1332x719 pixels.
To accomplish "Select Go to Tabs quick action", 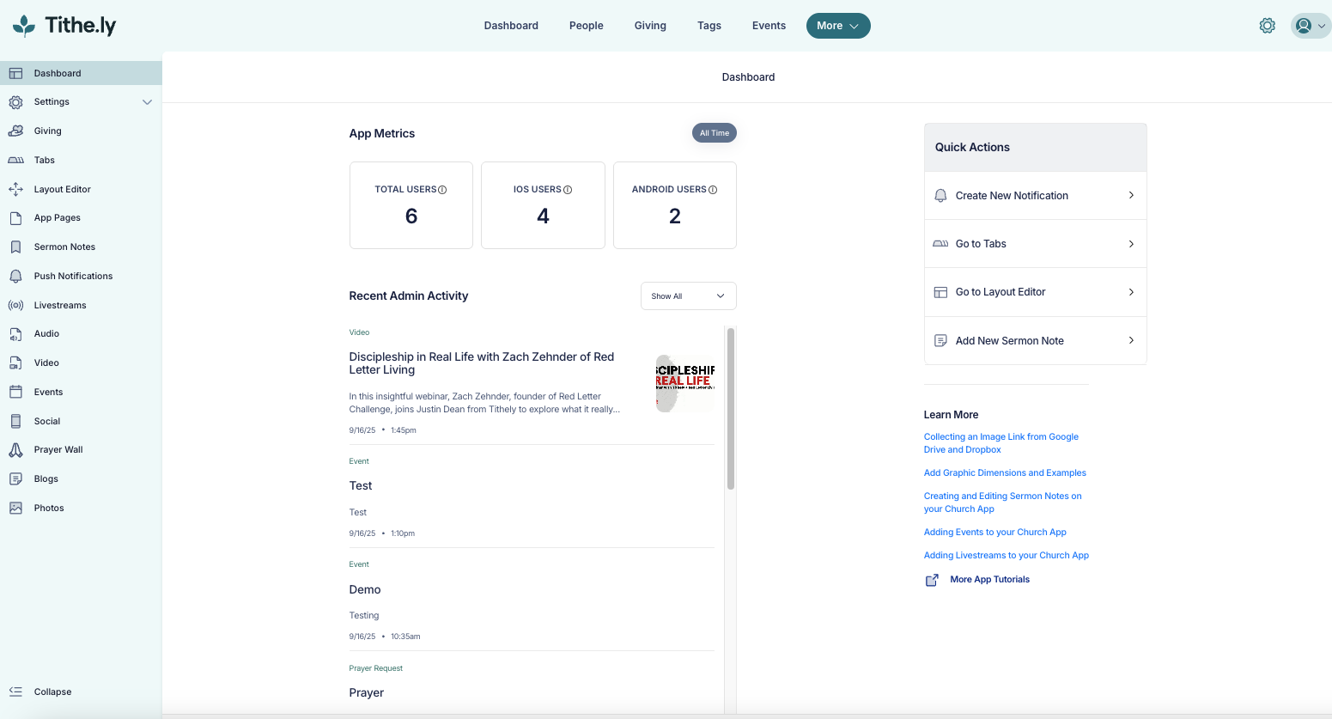I will [x=1035, y=244].
